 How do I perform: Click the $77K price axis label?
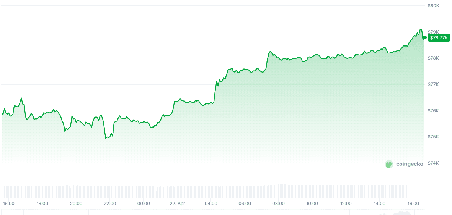point(433,84)
